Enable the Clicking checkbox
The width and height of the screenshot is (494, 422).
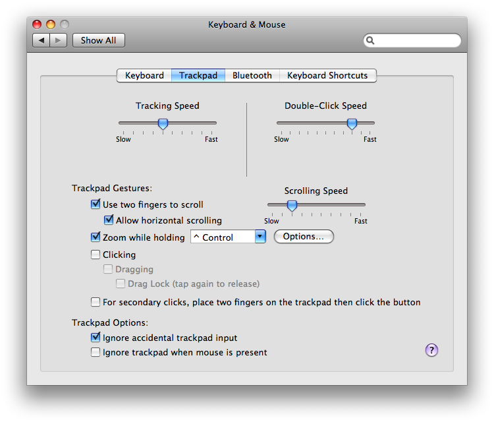(x=96, y=255)
